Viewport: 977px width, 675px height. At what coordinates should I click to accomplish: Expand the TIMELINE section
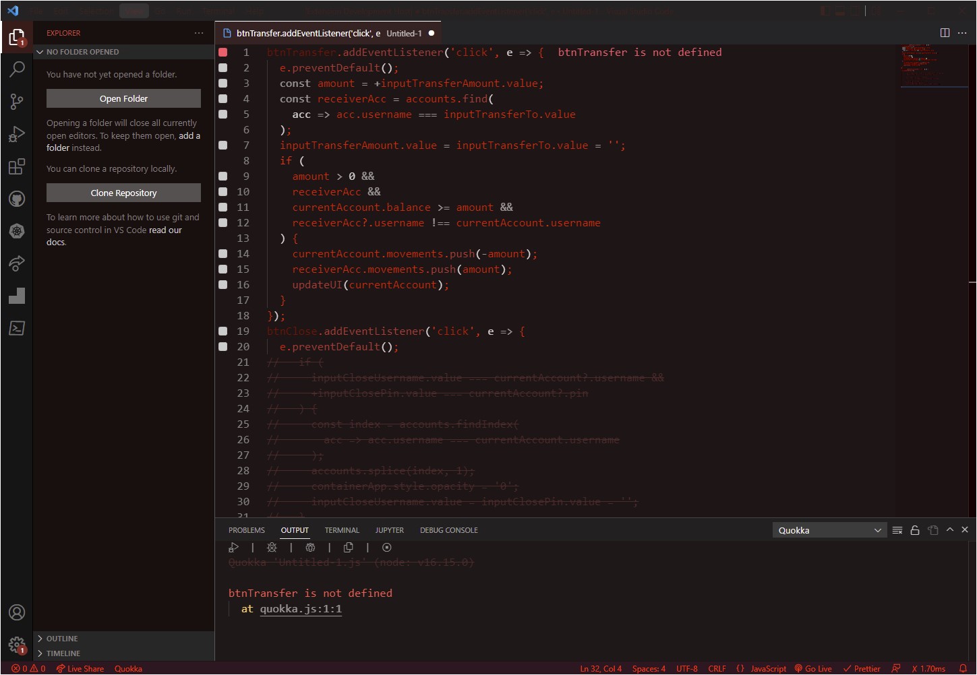(x=124, y=653)
